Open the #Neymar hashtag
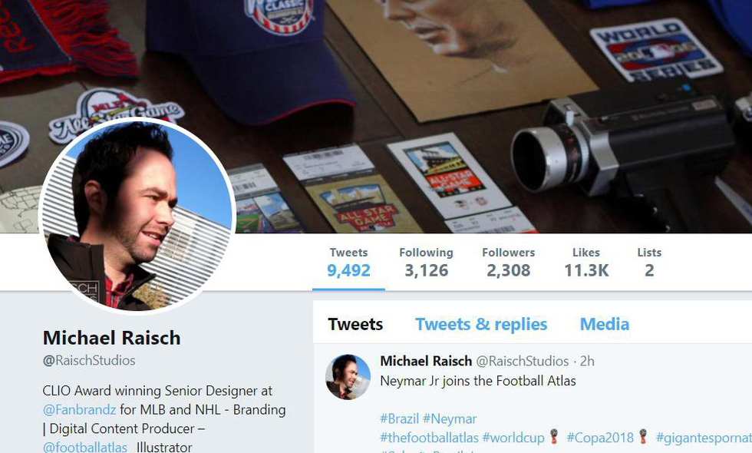The width and height of the screenshot is (752, 453). coord(450,419)
